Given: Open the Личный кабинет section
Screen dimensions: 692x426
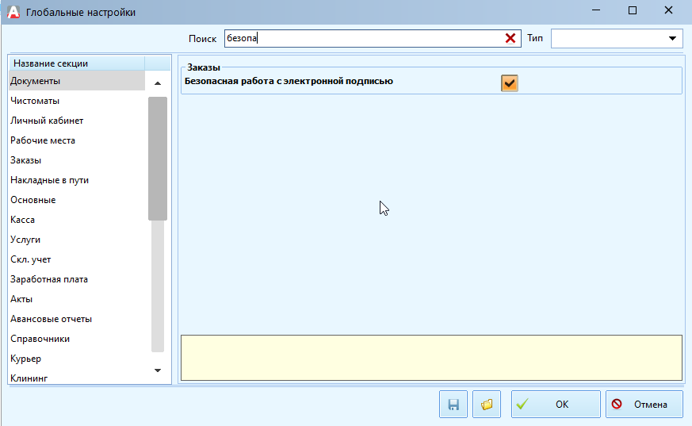Looking at the screenshot, I should point(47,121).
